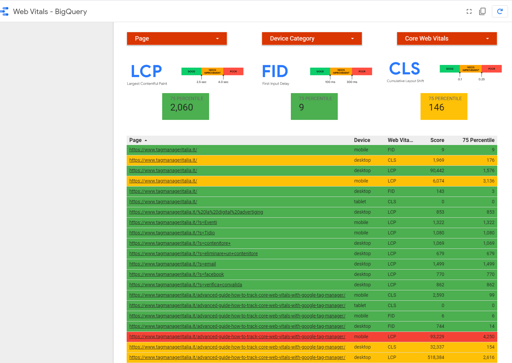Open the Device Category filter dropdown

click(x=311, y=39)
